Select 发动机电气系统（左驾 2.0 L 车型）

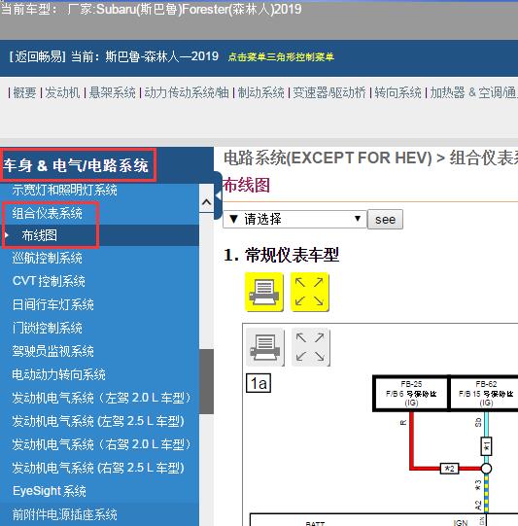coord(101,398)
